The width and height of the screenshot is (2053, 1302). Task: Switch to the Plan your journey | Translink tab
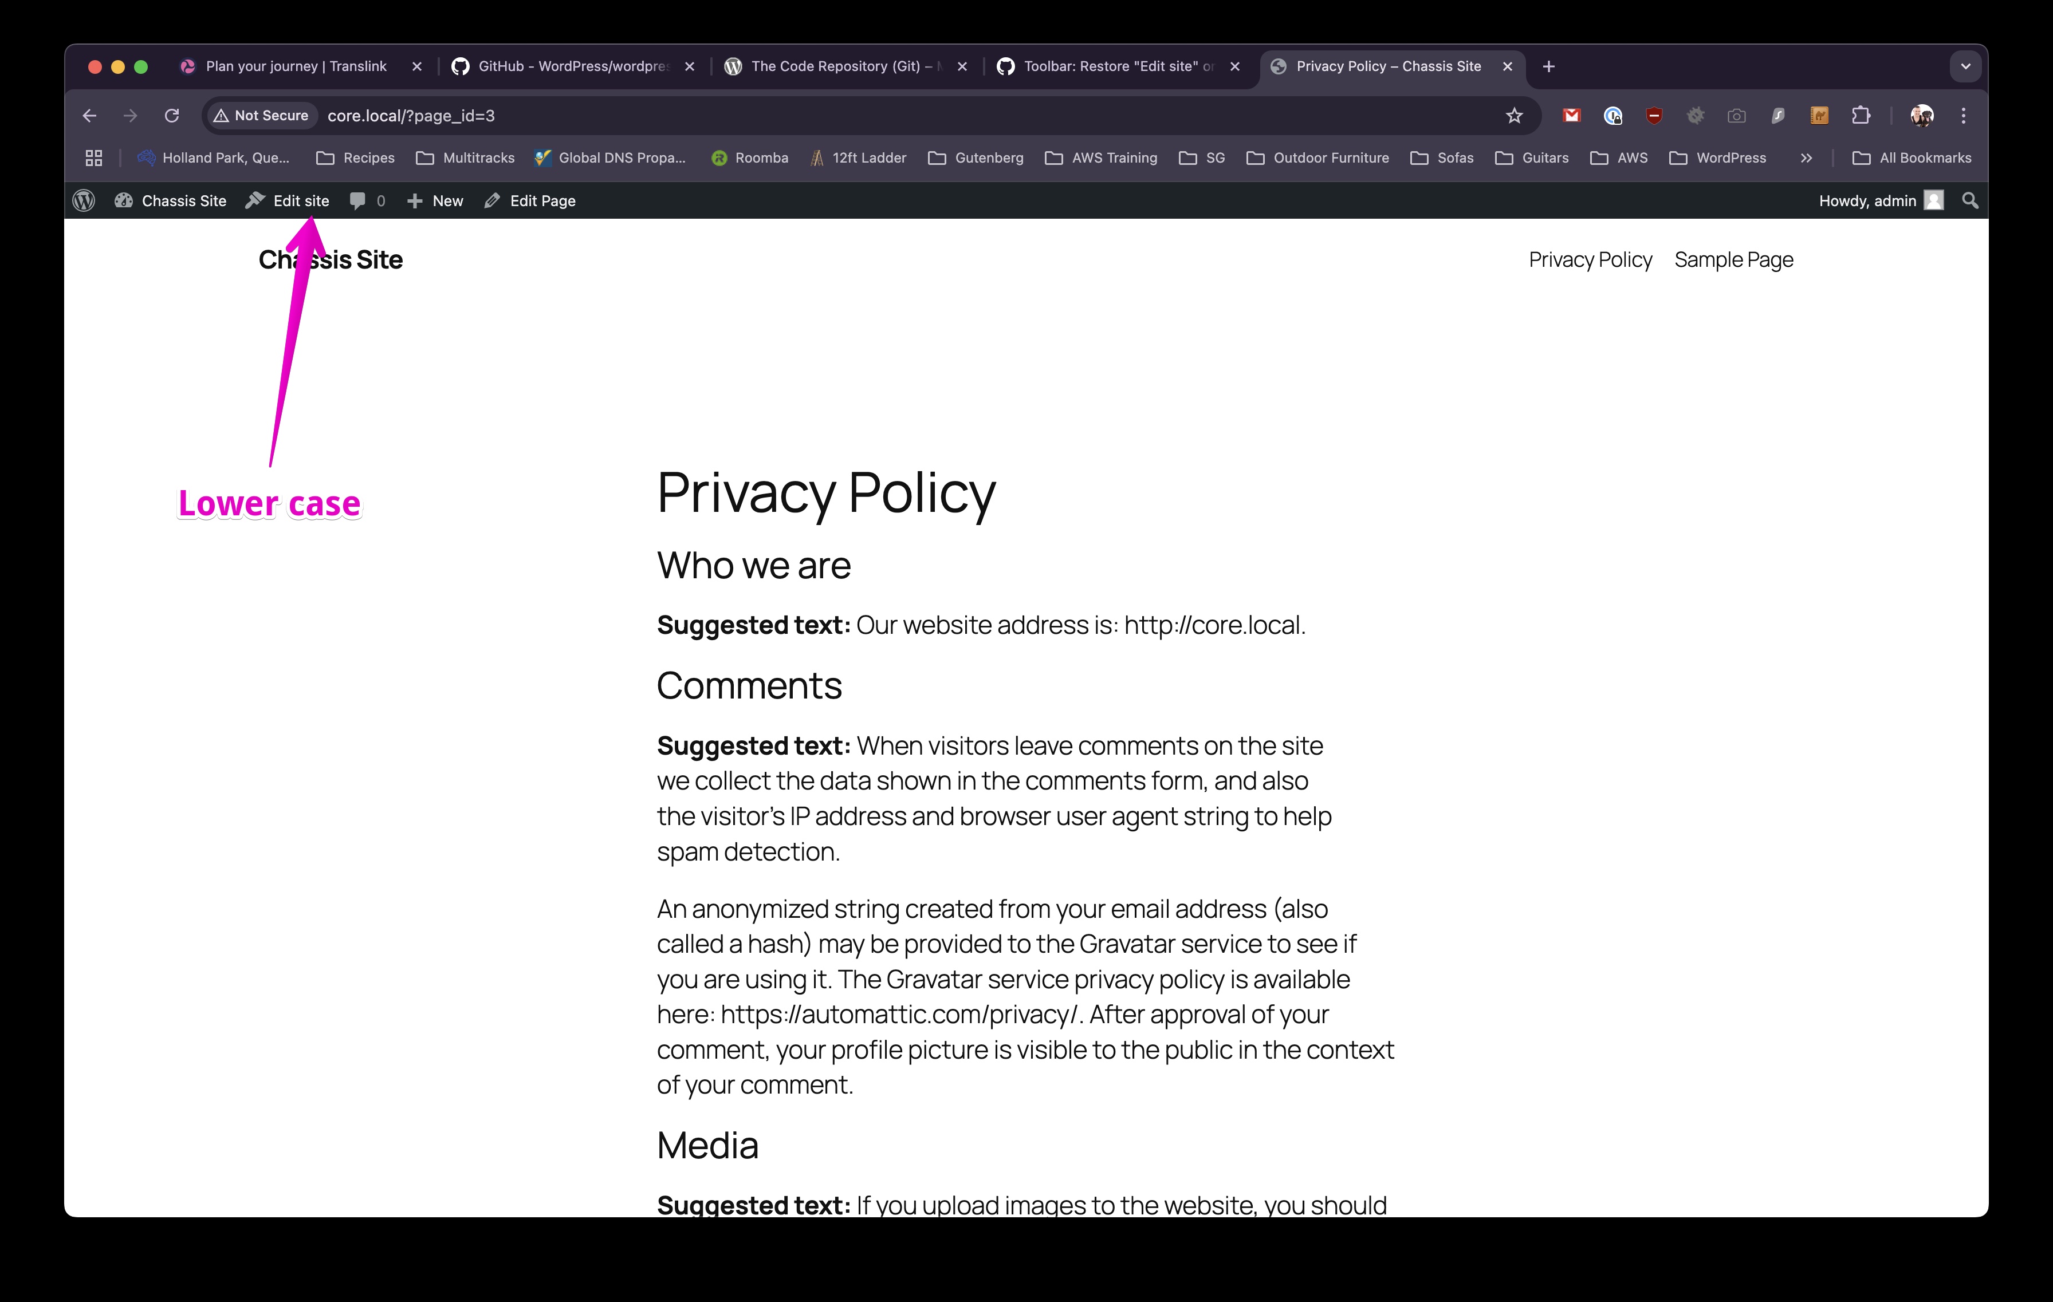[x=296, y=66]
